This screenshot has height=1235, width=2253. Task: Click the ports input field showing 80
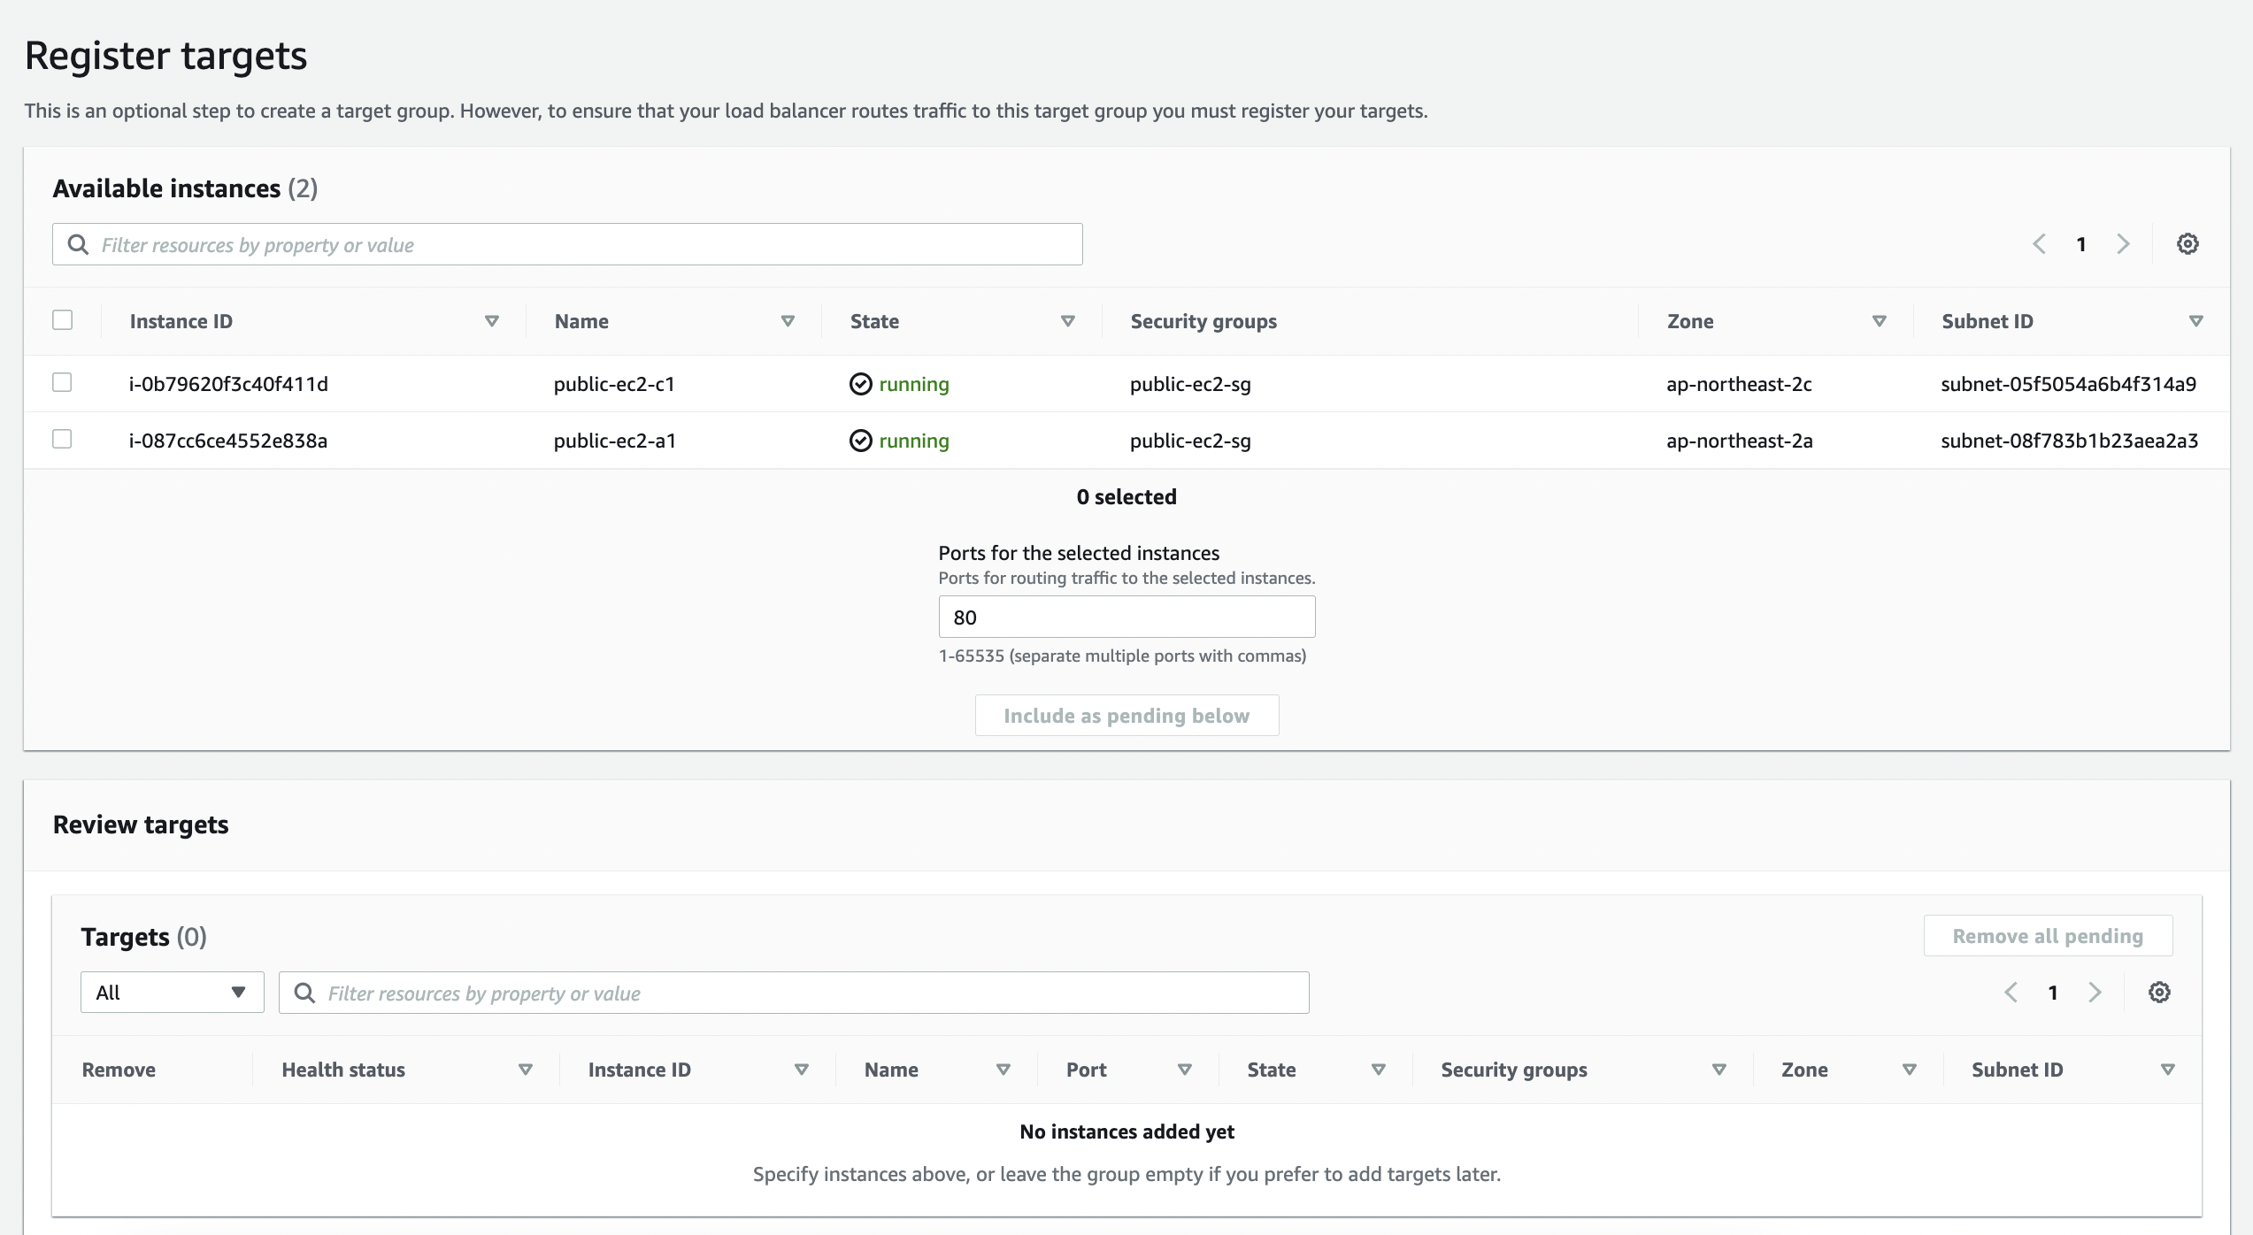[1126, 617]
